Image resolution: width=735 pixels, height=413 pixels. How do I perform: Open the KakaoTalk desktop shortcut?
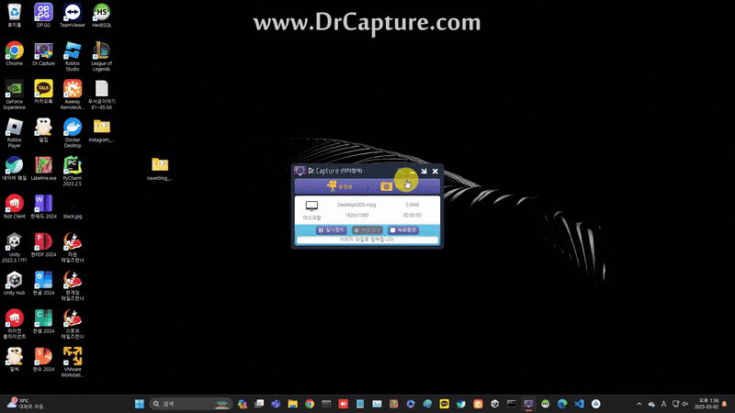pos(43,92)
